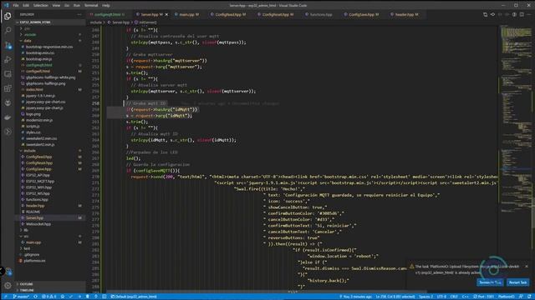535x300 pixels.
Task: Click the PlatformIO build checkmark icon
Action: (71, 297)
